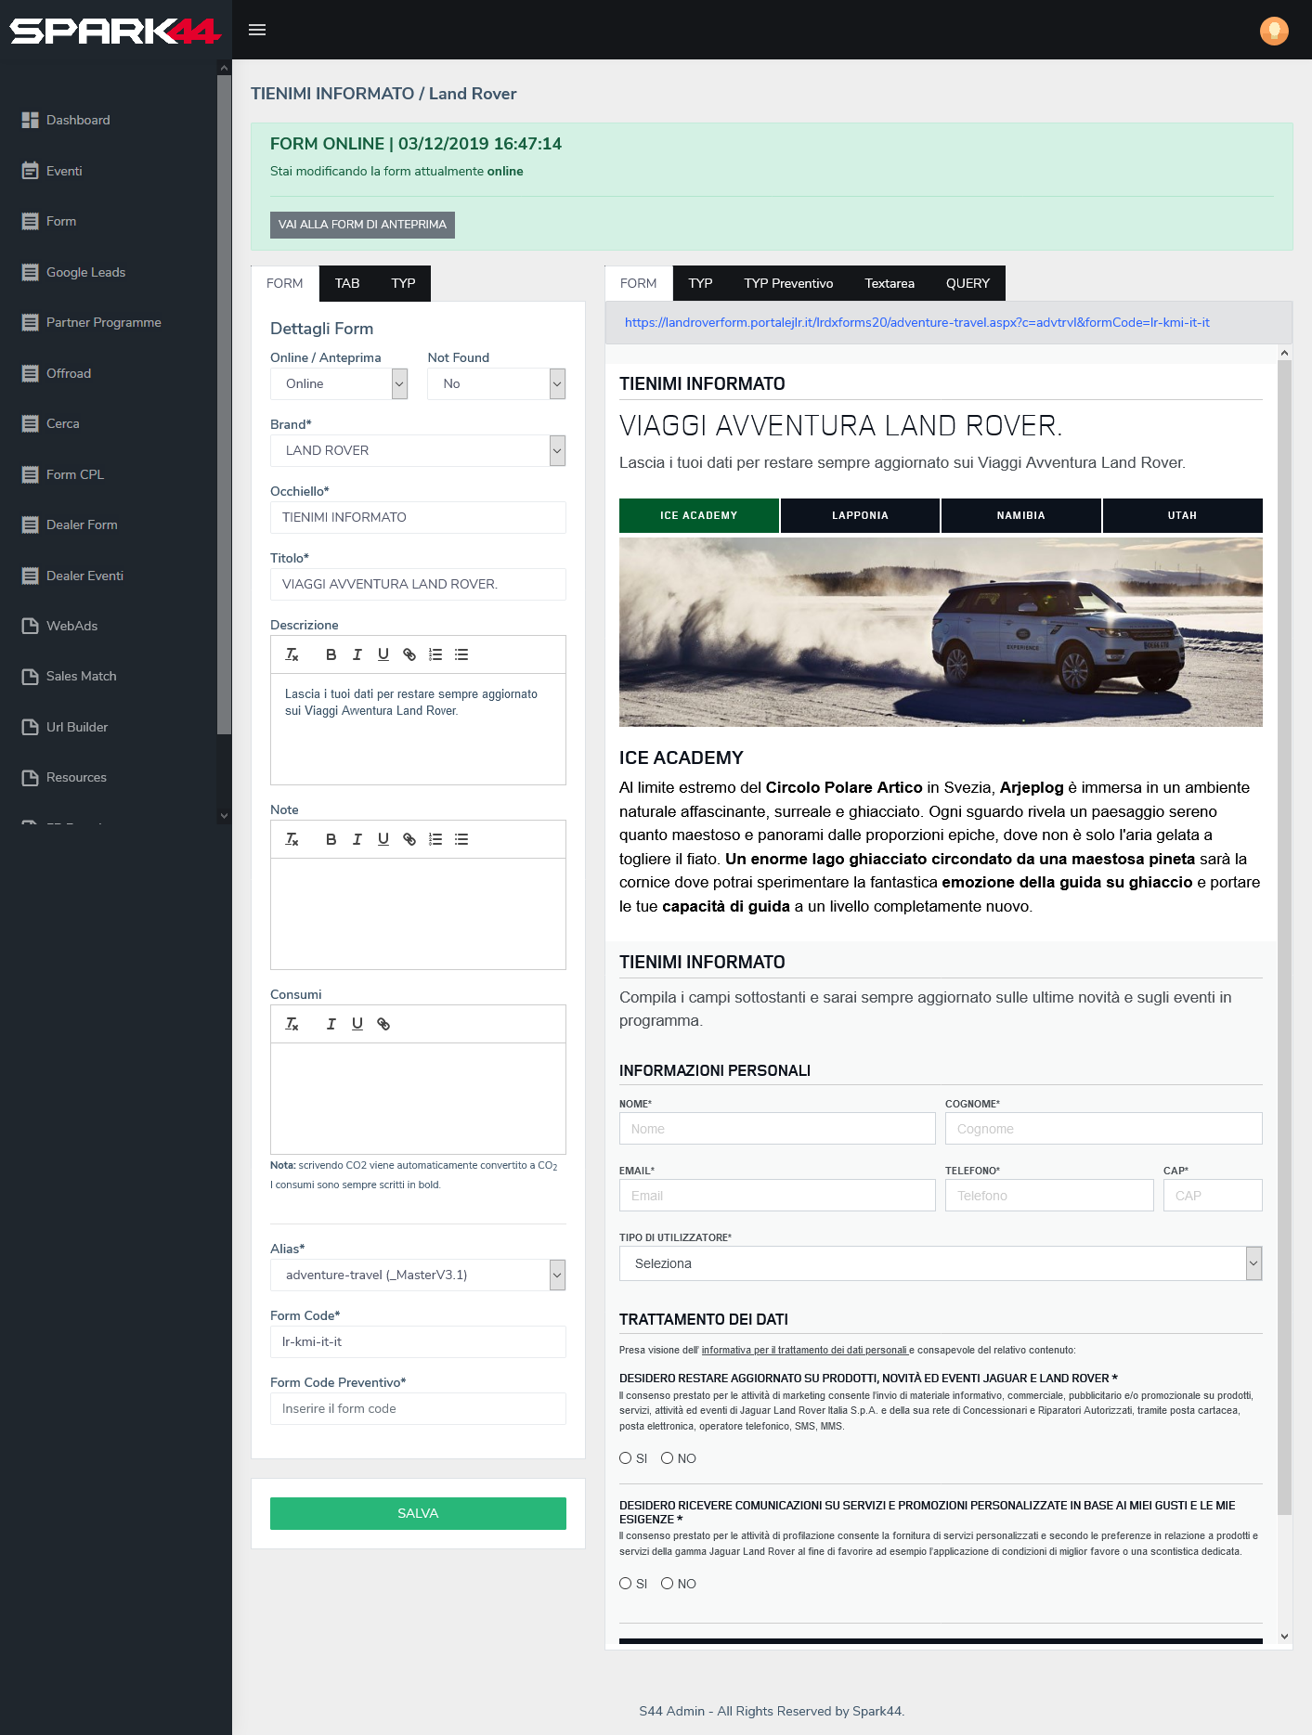
Task: Click preview panel scrollbar down arrow
Action: [1284, 1637]
